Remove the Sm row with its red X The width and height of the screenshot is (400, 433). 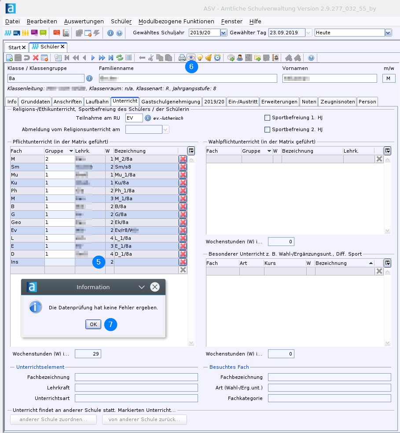[183, 167]
